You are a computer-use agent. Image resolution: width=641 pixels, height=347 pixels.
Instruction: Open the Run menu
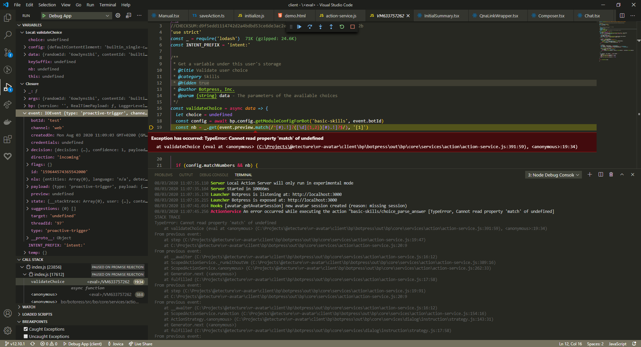(90, 5)
